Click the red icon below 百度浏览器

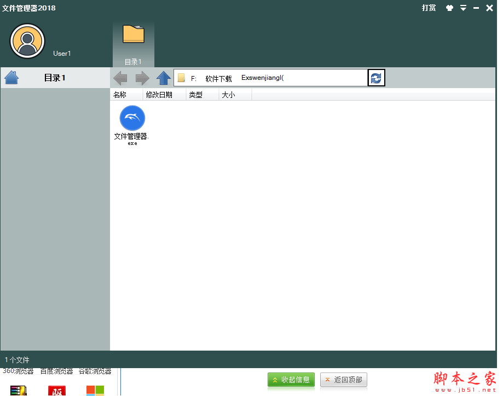(57, 391)
